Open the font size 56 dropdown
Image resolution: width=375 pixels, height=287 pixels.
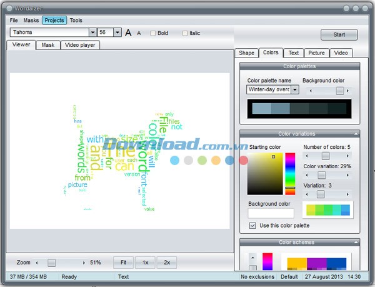tap(116, 32)
